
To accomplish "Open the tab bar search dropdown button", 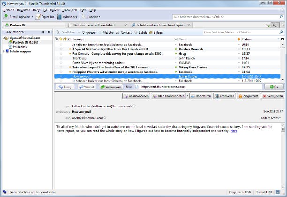I will [275, 25].
